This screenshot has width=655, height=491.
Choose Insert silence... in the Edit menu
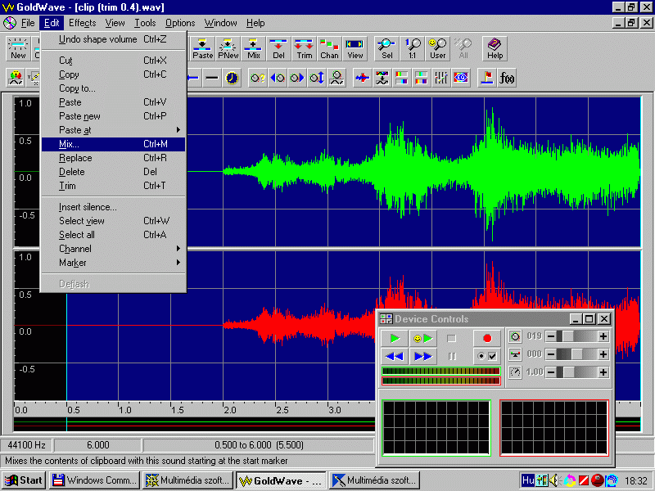(x=113, y=207)
